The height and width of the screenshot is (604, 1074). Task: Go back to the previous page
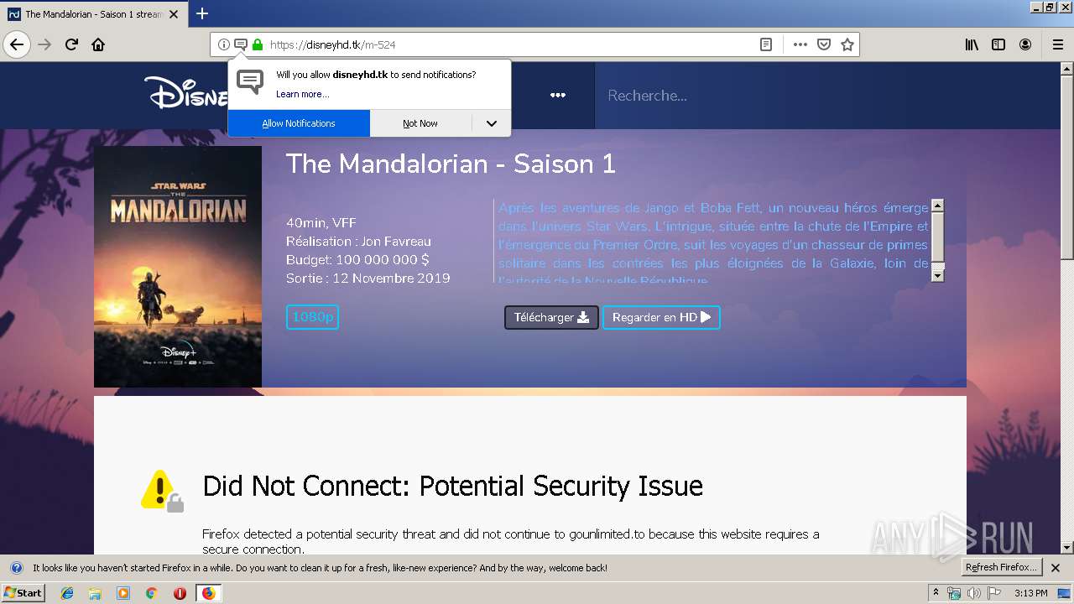point(17,44)
